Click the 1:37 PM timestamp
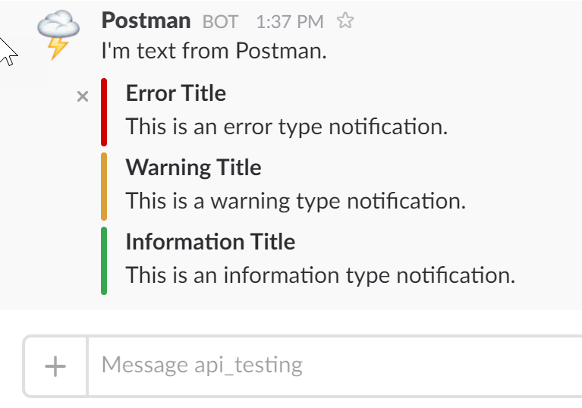 [289, 22]
